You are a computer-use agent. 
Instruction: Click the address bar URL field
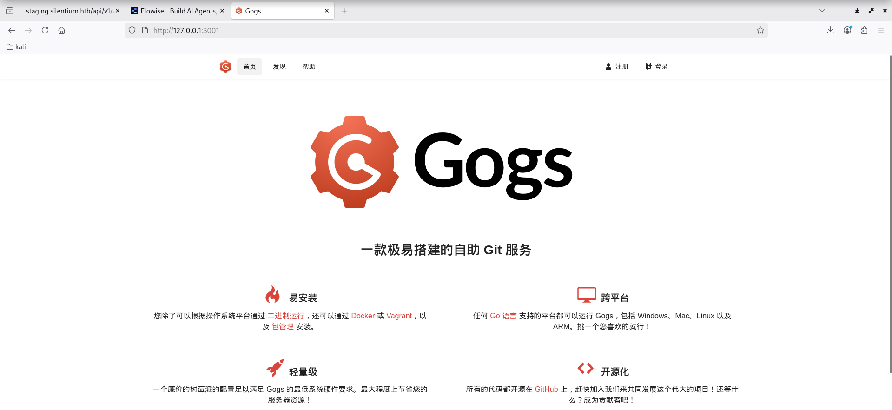(x=418, y=30)
